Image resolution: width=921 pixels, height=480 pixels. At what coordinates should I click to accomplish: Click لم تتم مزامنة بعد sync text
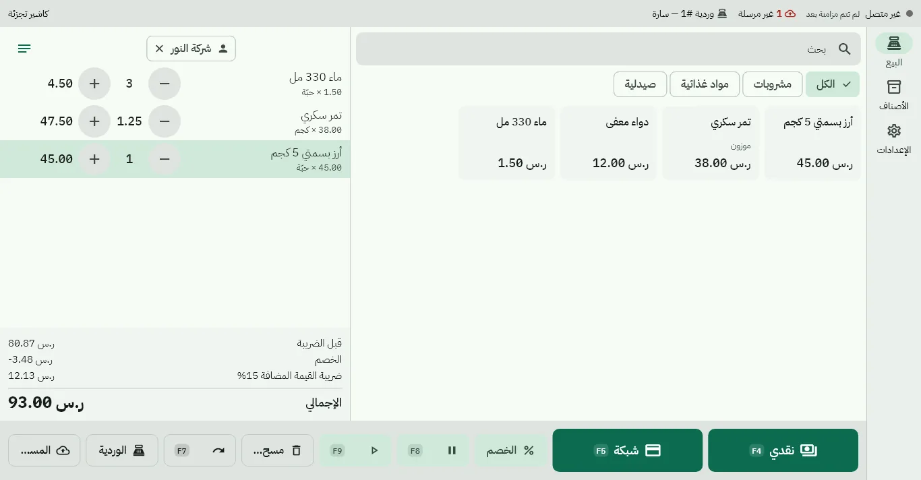(x=833, y=13)
